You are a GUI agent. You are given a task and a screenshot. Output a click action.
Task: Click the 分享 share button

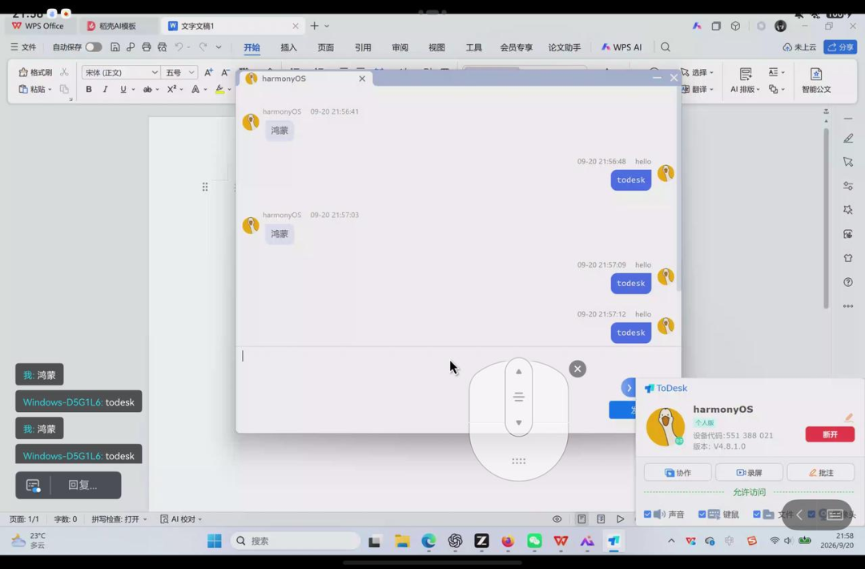(840, 47)
